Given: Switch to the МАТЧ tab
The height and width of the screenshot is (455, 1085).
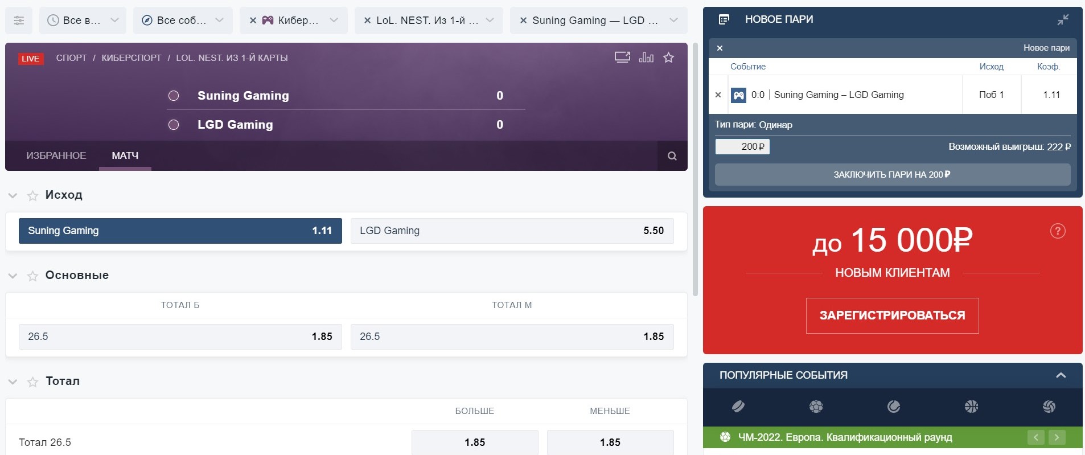Looking at the screenshot, I should [x=125, y=155].
